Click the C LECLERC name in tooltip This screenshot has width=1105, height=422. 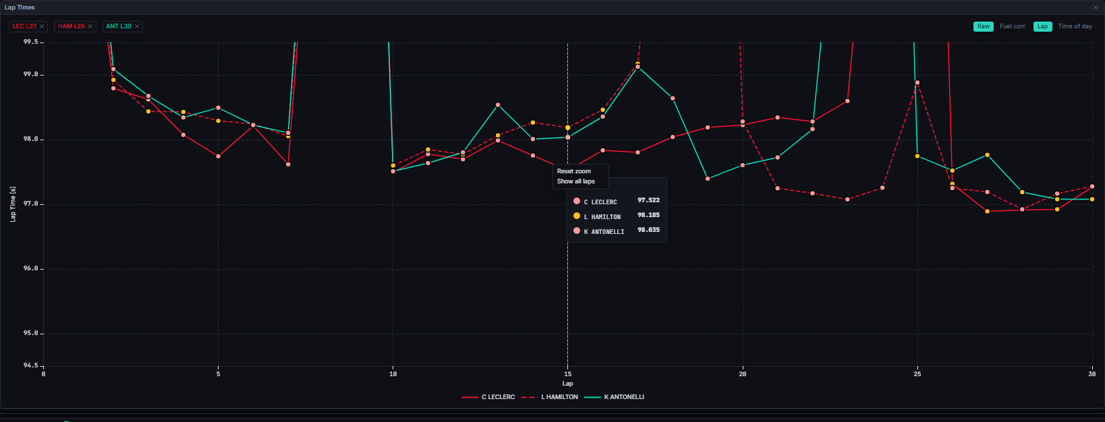[x=600, y=202]
